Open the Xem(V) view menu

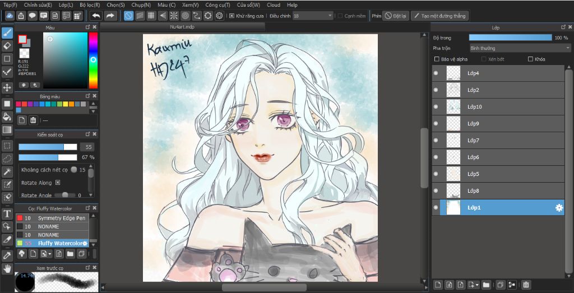191,5
